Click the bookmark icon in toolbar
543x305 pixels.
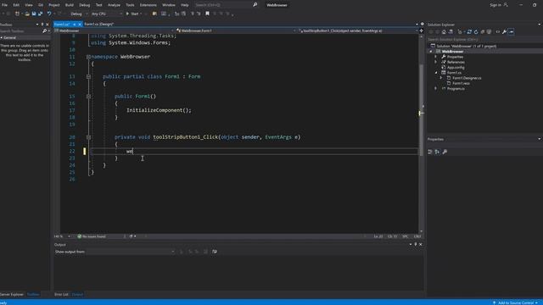point(207,14)
